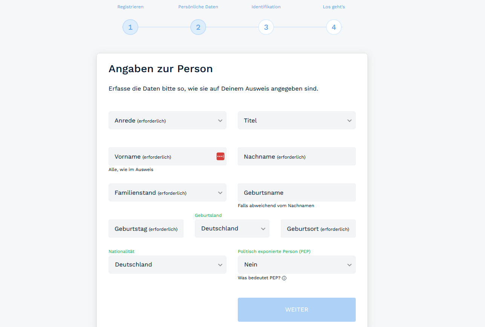This screenshot has width=485, height=327.
Task: Click step 1 Registrieren circle
Action: click(x=130, y=27)
